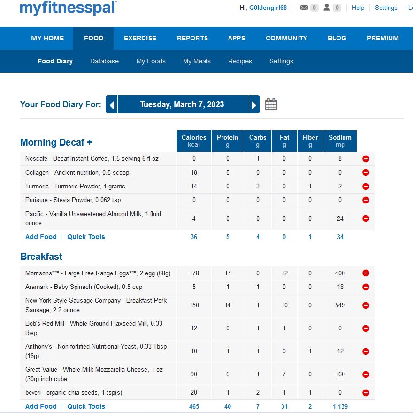Click Breakfast total sodium 1,139
This screenshot has height=413, width=413.
[340, 406]
